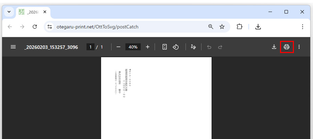Zoom in with the plus icon
Image resolution: width=313 pixels, height=139 pixels.
click(148, 47)
